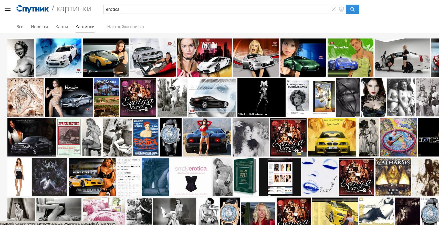Image resolution: width=439 pixels, height=225 pixels.
Task: Open the "Veronika" white Lamborghini thumbnail
Action: point(204,58)
